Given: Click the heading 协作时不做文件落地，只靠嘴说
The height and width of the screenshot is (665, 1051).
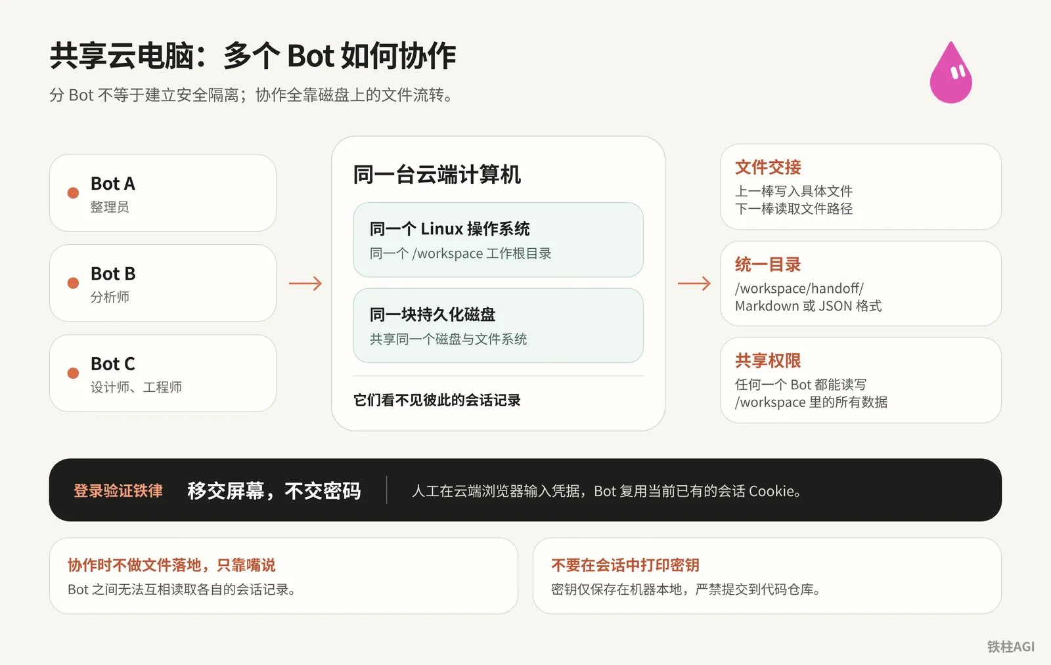Looking at the screenshot, I should 171,565.
